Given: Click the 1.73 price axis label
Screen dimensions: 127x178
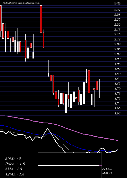Looking at the screenshot, I should (x=117, y=99).
